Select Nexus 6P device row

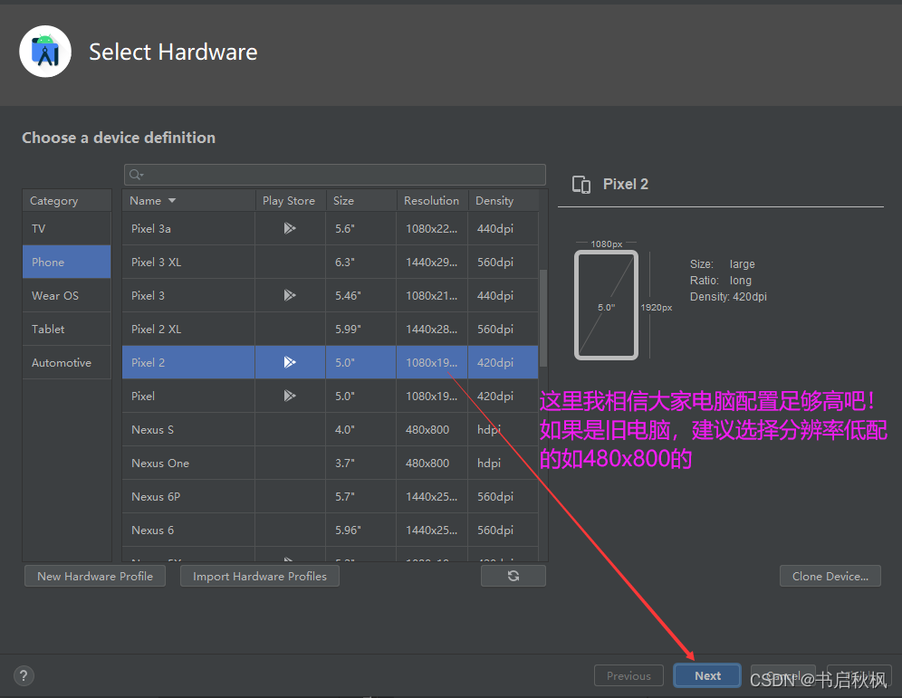pos(331,496)
